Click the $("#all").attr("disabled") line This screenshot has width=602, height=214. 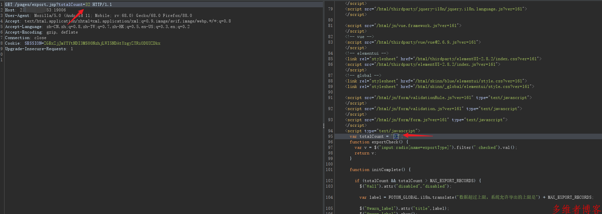(x=406, y=186)
